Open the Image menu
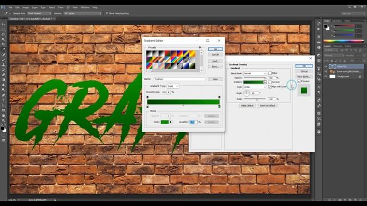Viewport: 367px width, 206px height. [25, 7]
